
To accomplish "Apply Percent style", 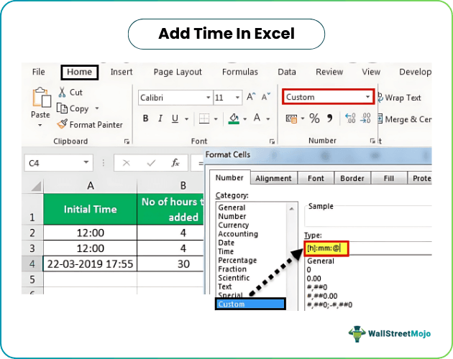I will tap(314, 118).
